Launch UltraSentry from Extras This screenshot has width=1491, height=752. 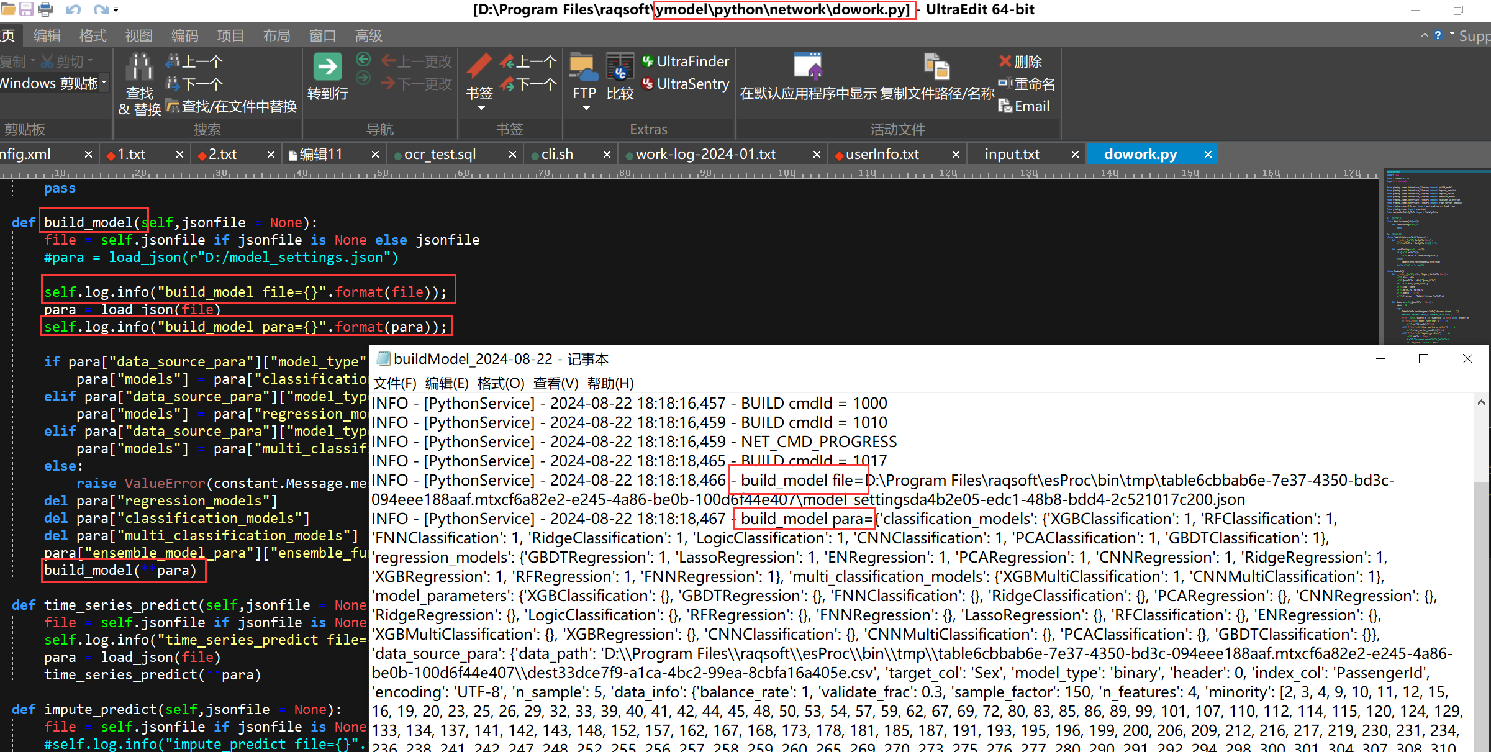point(686,84)
